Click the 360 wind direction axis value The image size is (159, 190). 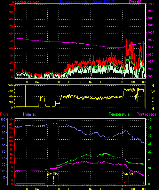coord(10,85)
